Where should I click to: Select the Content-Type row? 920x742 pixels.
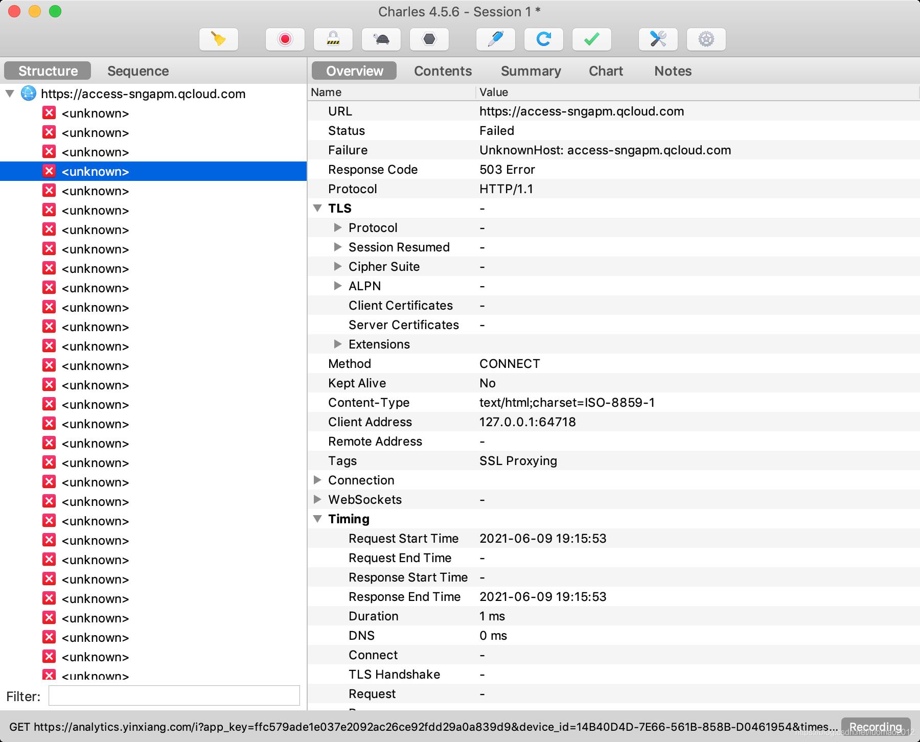tap(613, 402)
